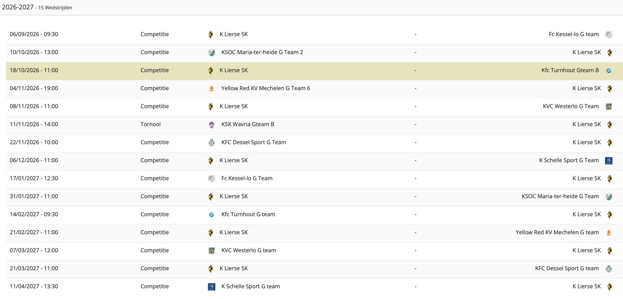Click Kfc Turnhout logo in 14/02/2027 row
Image resolution: width=623 pixels, height=299 pixels.
pos(211,215)
